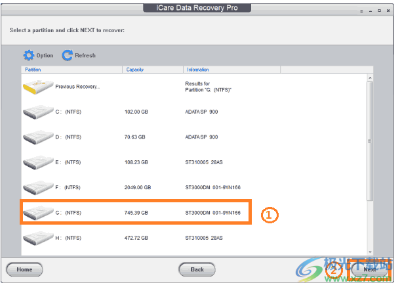Click the Refresh arrow icon
The width and height of the screenshot is (400, 289).
(68, 55)
